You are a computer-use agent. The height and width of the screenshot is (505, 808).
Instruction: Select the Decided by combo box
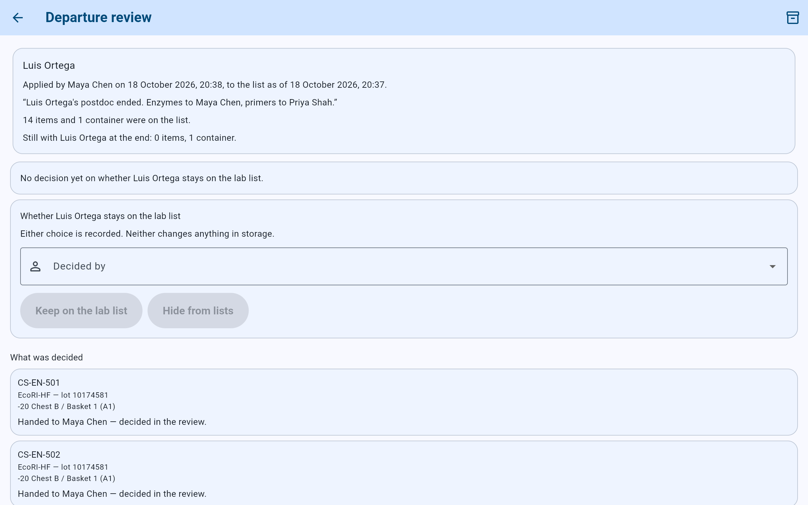(404, 266)
